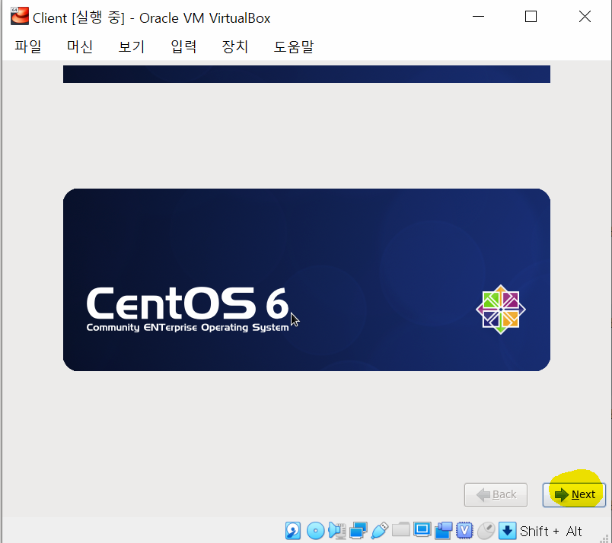Click the CentOS 6 splash banner
This screenshot has width=612, height=543.
pos(307,280)
